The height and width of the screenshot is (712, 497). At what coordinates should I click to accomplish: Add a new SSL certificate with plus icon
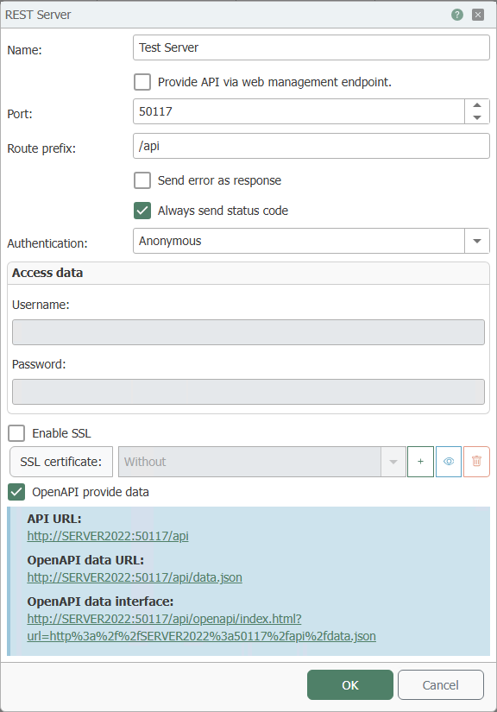[x=421, y=462]
